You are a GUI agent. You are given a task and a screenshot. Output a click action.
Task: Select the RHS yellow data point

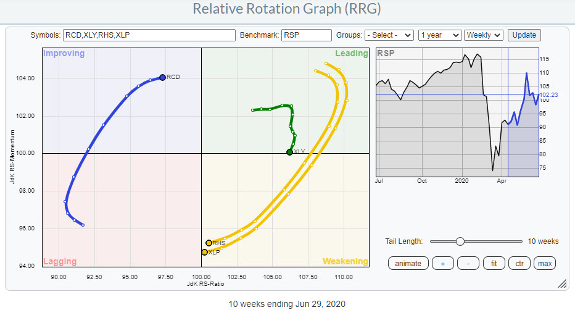[x=209, y=243]
